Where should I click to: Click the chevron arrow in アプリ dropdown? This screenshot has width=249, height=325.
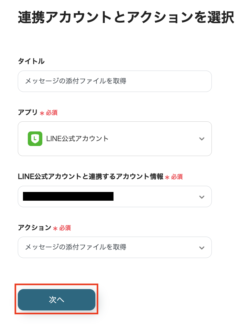coord(202,139)
